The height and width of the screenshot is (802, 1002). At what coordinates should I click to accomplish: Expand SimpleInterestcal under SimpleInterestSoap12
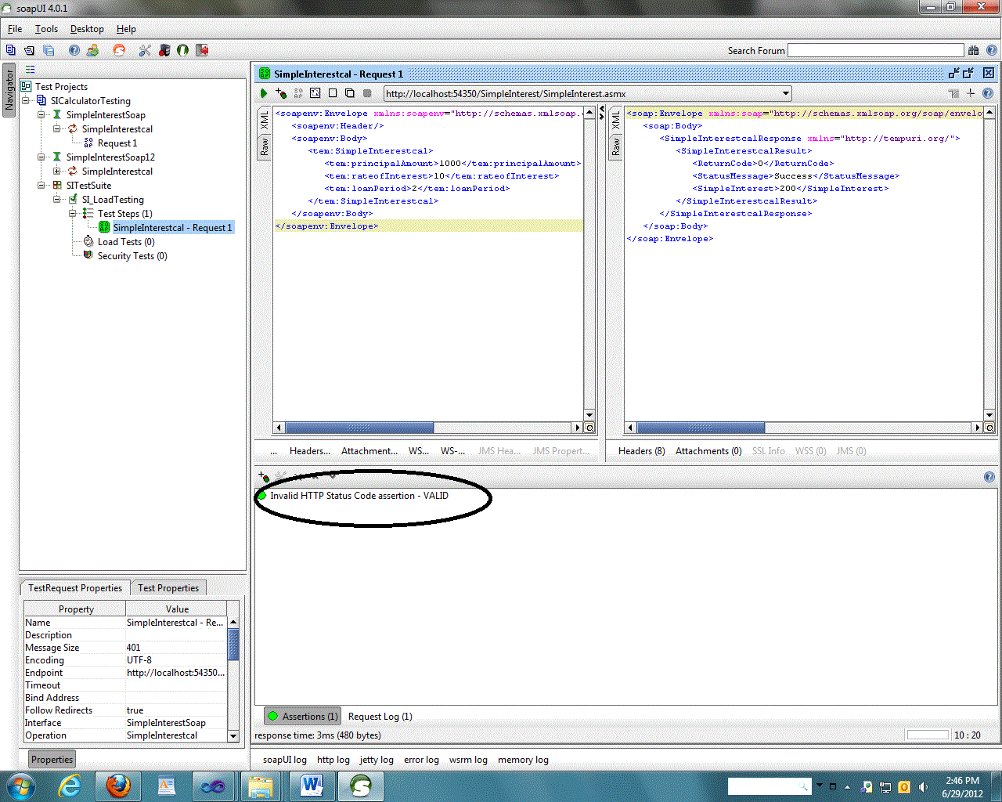[57, 171]
